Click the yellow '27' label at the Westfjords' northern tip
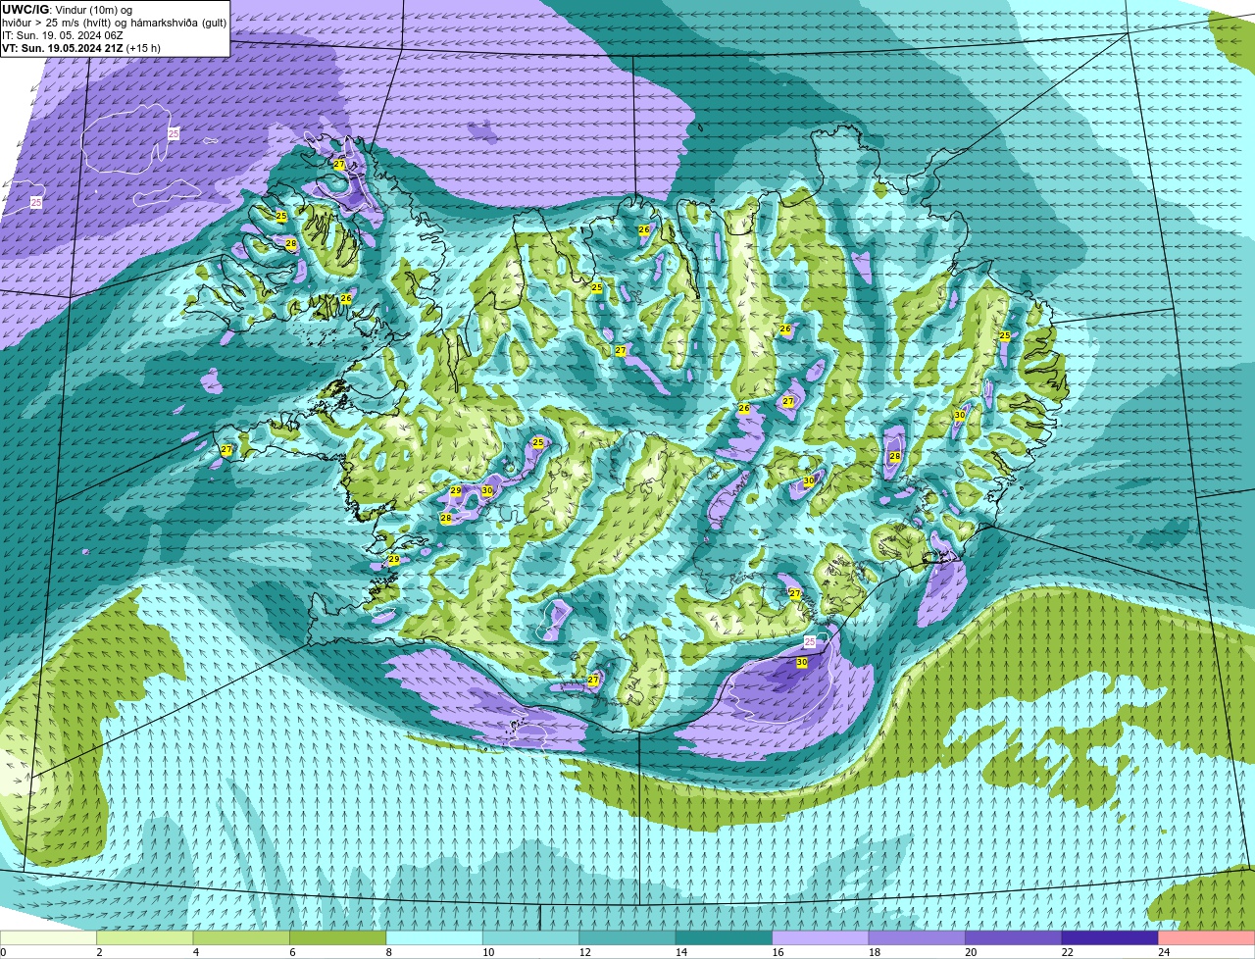This screenshot has height=959, width=1255. click(x=339, y=165)
